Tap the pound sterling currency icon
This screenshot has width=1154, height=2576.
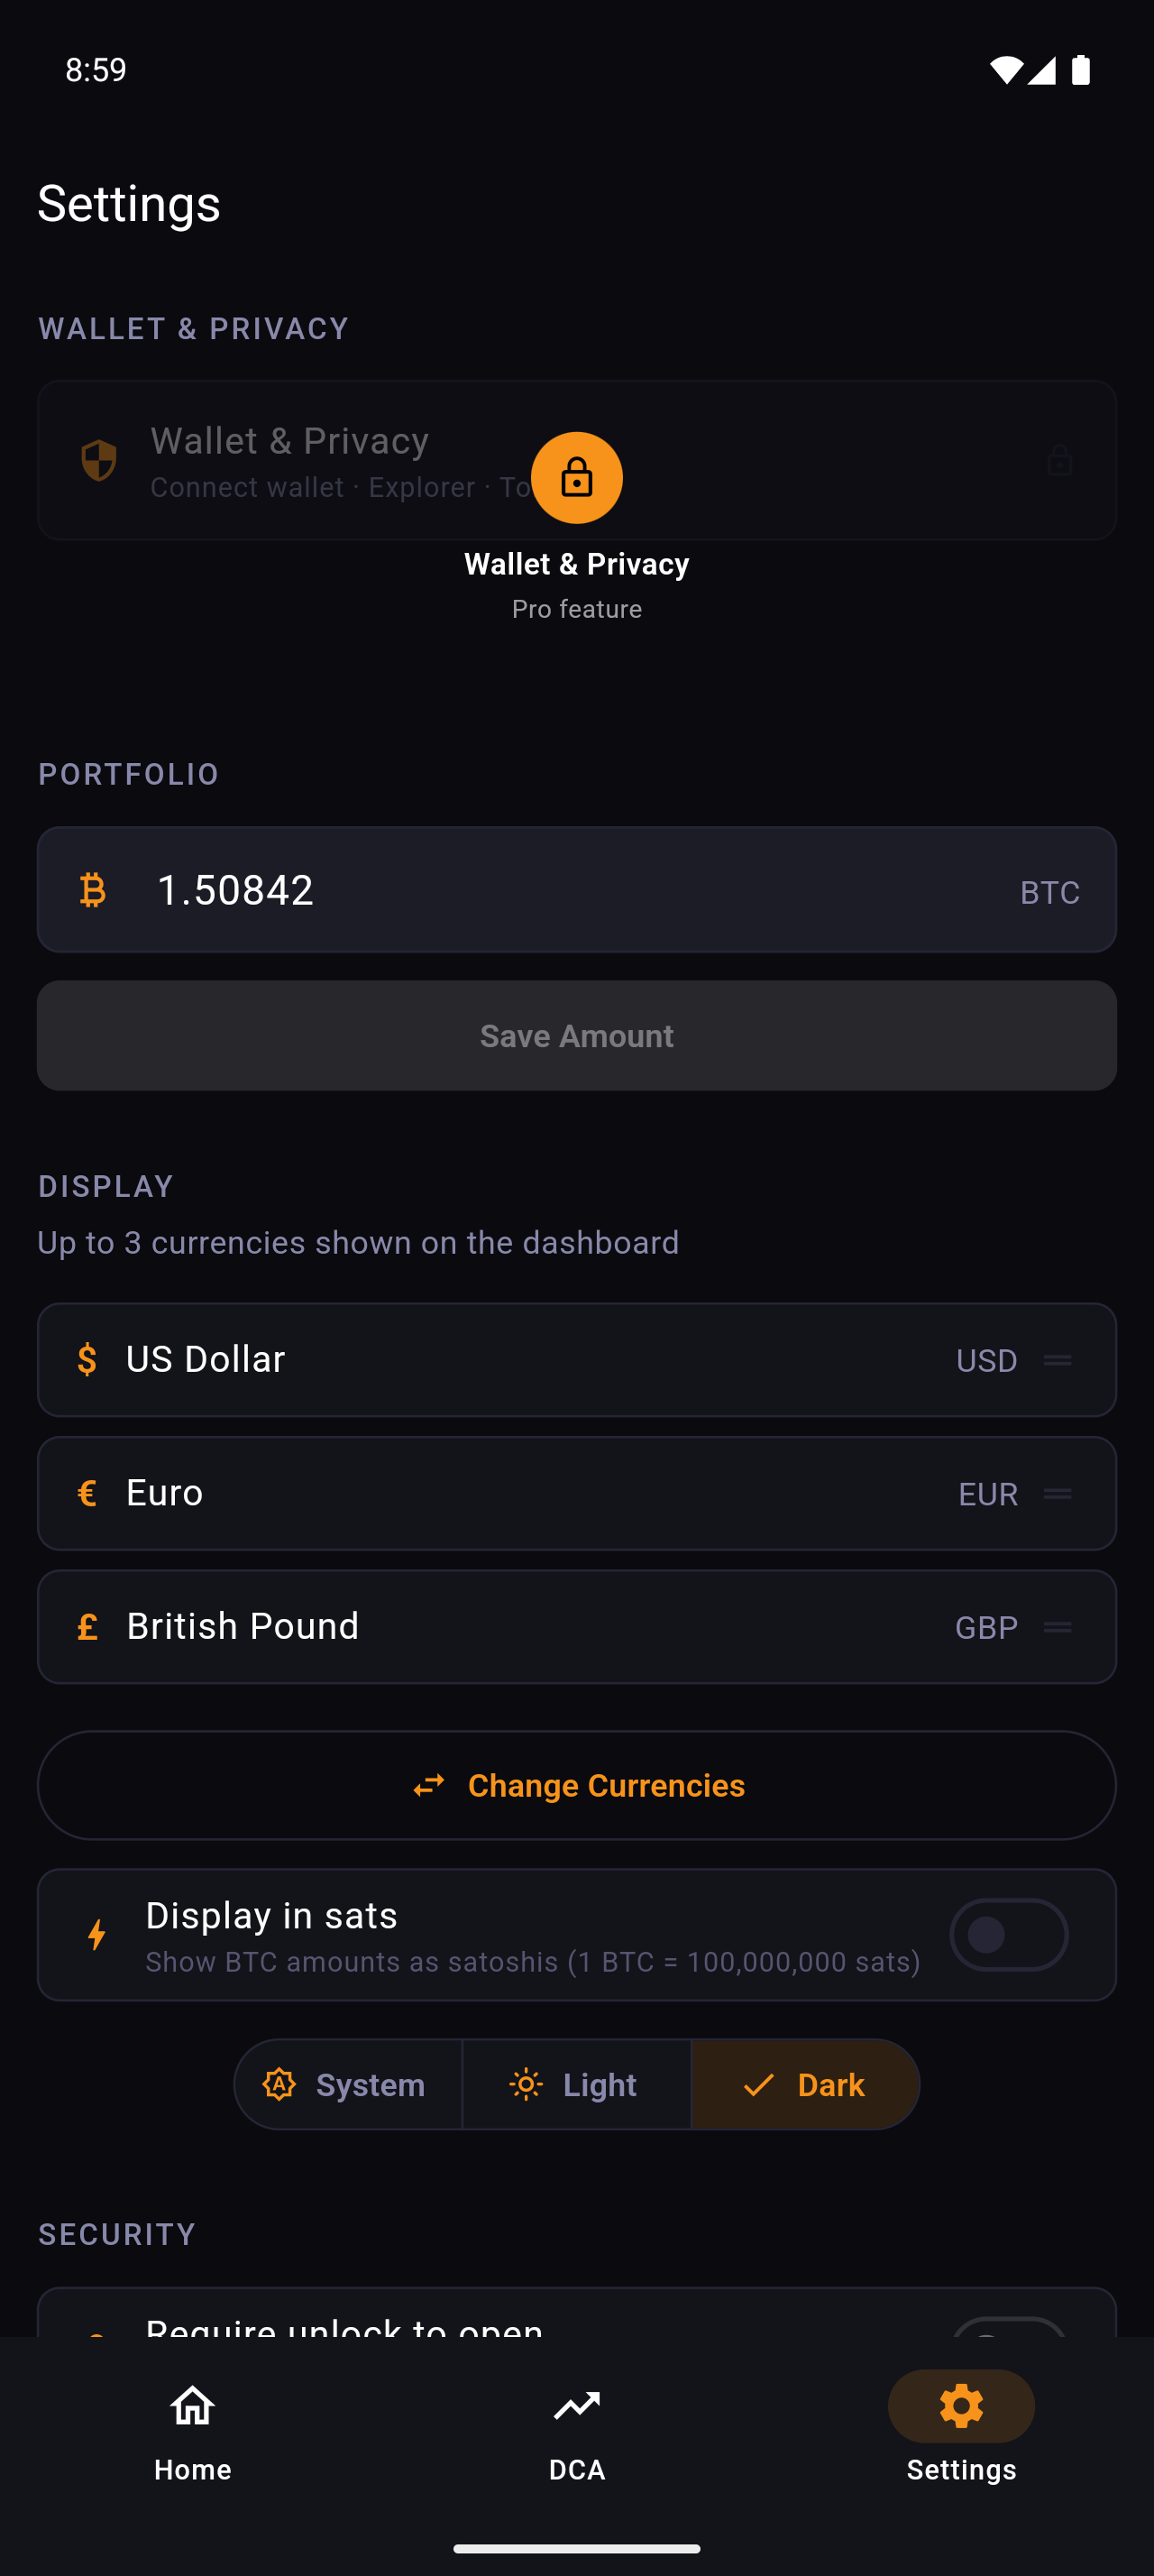(88, 1627)
